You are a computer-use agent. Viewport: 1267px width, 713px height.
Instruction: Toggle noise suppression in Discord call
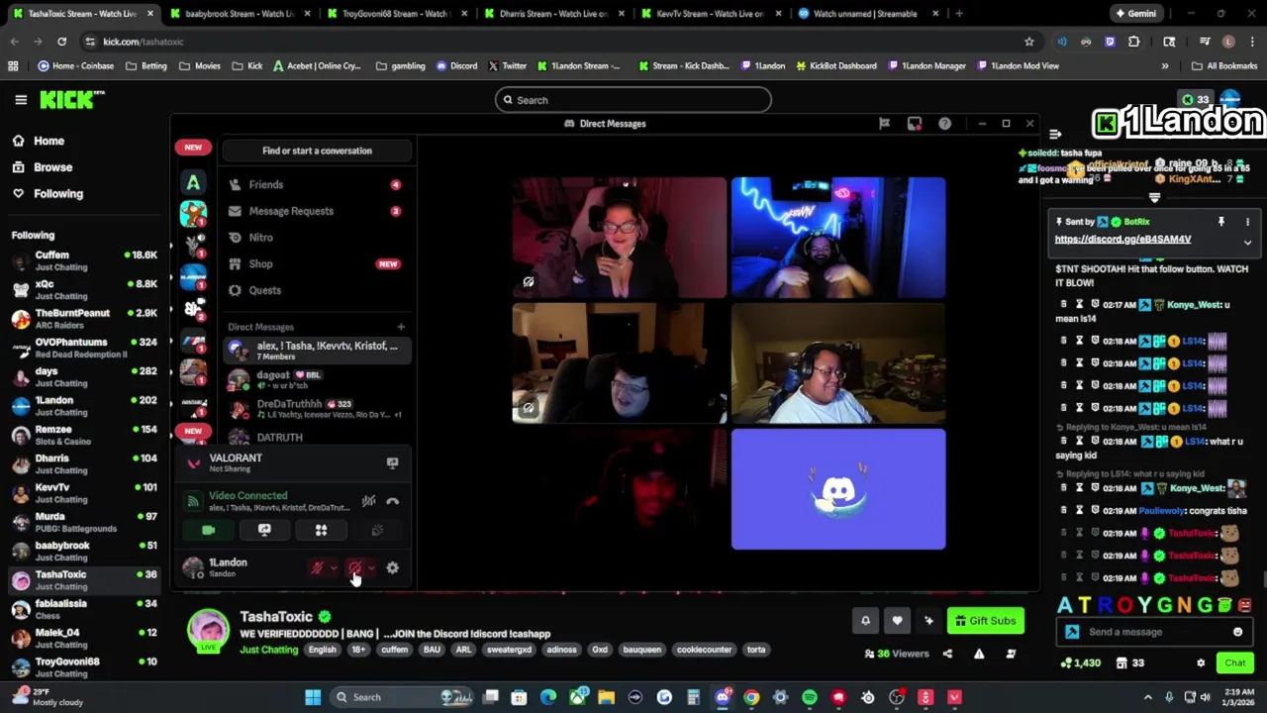tap(368, 501)
